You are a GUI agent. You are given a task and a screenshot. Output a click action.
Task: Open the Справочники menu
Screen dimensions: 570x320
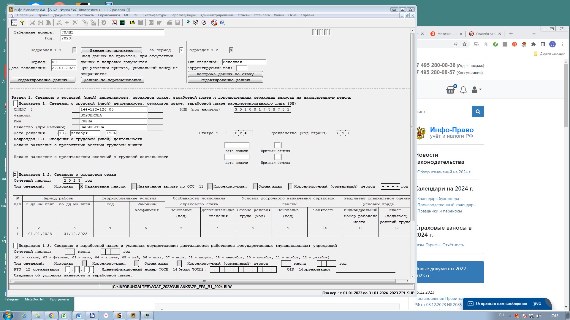109,15
